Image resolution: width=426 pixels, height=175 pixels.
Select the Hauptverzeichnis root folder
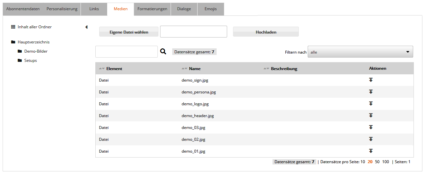tap(33, 42)
